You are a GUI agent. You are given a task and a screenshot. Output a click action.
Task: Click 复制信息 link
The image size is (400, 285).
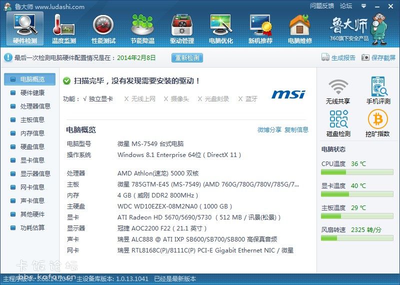(x=296, y=130)
